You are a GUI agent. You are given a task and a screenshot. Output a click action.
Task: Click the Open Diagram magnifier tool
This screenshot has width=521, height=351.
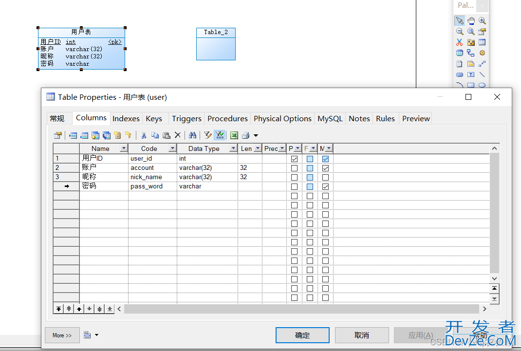[x=471, y=32]
